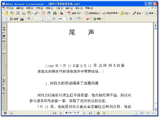Save the document with the floppy disk icon
The width and height of the screenshot is (160, 118).
(x=18, y=13)
